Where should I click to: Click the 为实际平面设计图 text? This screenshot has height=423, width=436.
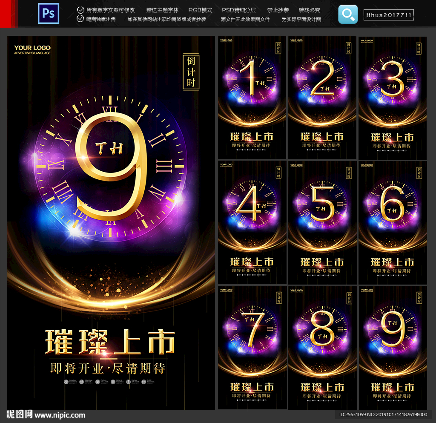click(x=301, y=19)
